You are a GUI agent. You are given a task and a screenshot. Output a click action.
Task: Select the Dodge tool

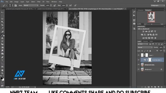pyautogui.click(x=2, y=54)
